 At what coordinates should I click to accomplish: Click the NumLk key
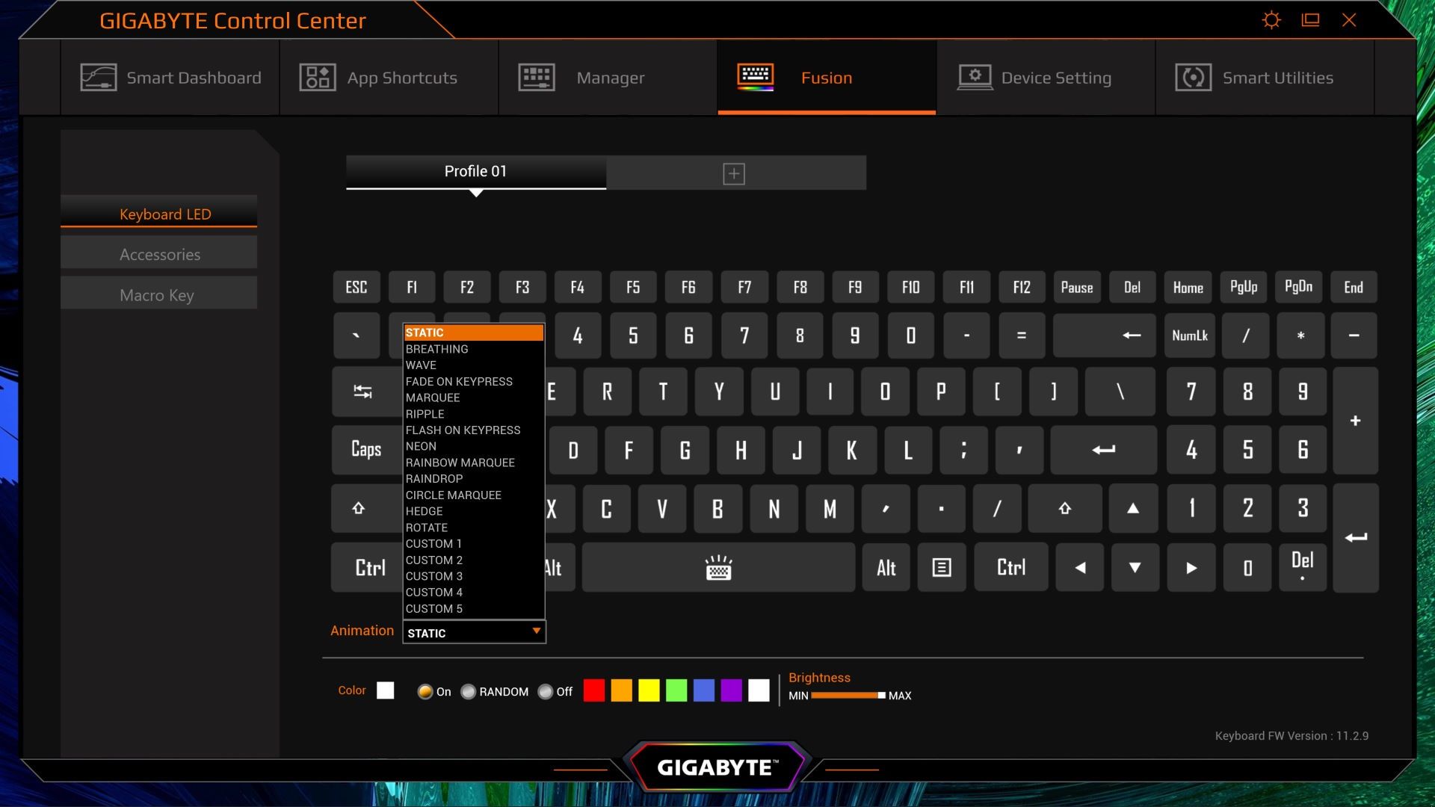[x=1190, y=336]
